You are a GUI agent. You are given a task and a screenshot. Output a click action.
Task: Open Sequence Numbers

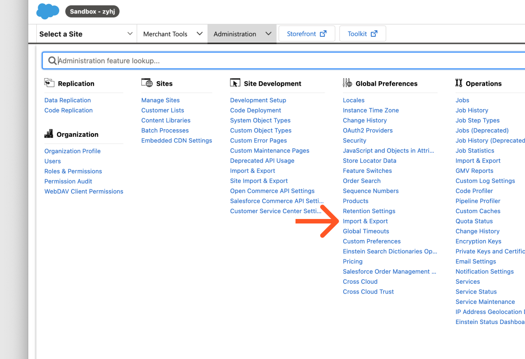pos(371,191)
